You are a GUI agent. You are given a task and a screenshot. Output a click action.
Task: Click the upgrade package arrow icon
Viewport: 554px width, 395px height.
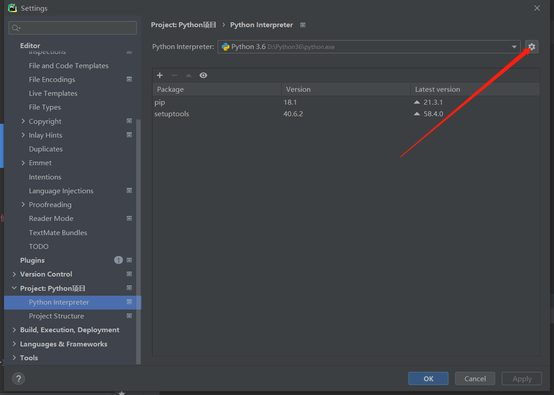pos(189,75)
